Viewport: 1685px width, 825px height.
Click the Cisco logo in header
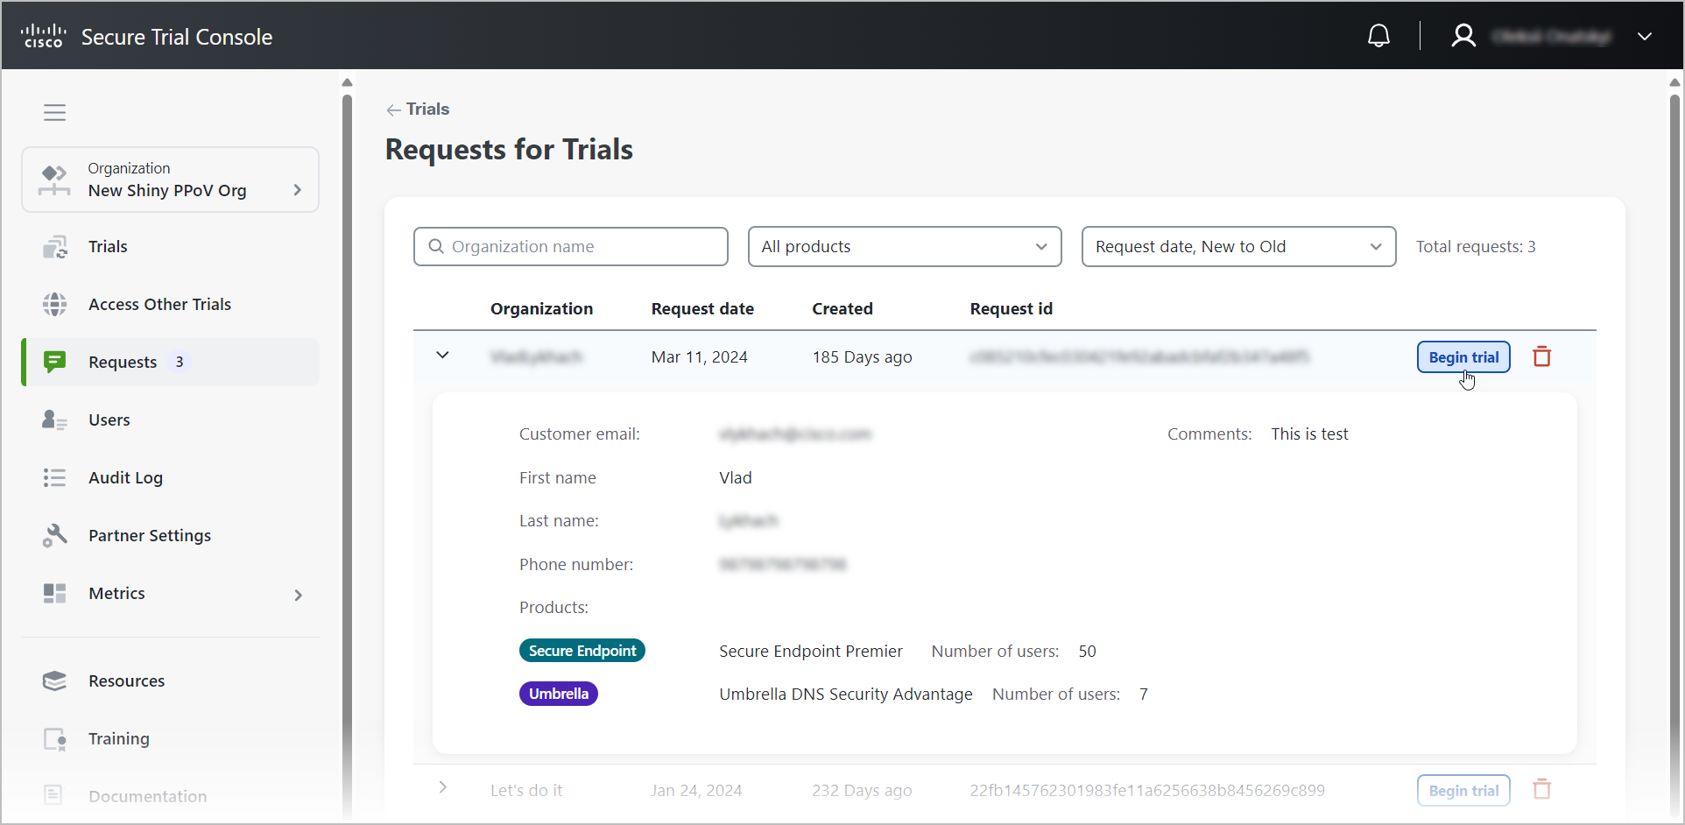coord(43,36)
